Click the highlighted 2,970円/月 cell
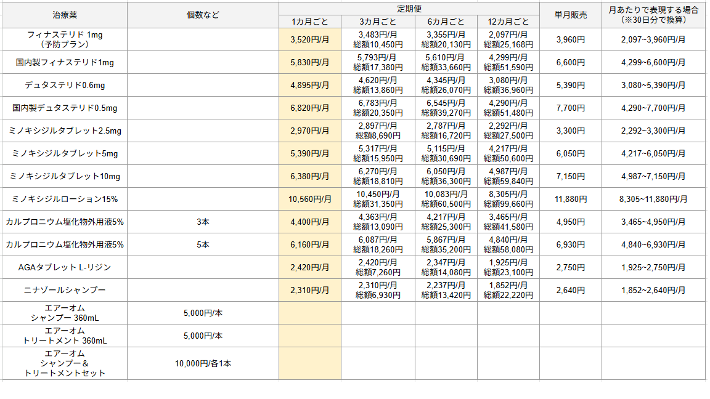 coord(310,131)
